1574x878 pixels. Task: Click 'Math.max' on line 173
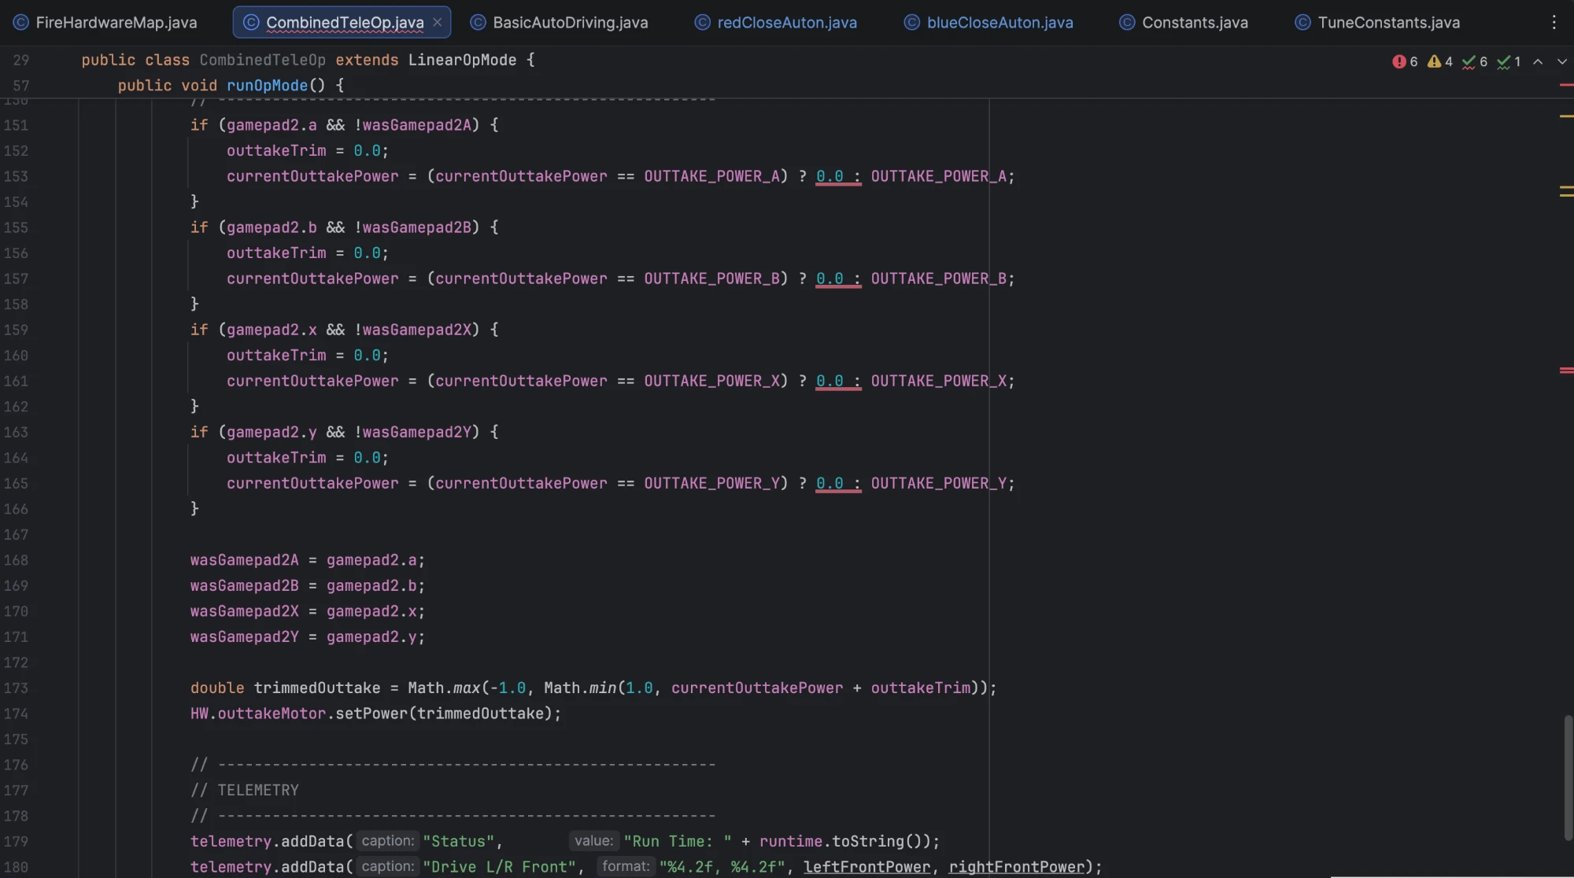click(444, 688)
